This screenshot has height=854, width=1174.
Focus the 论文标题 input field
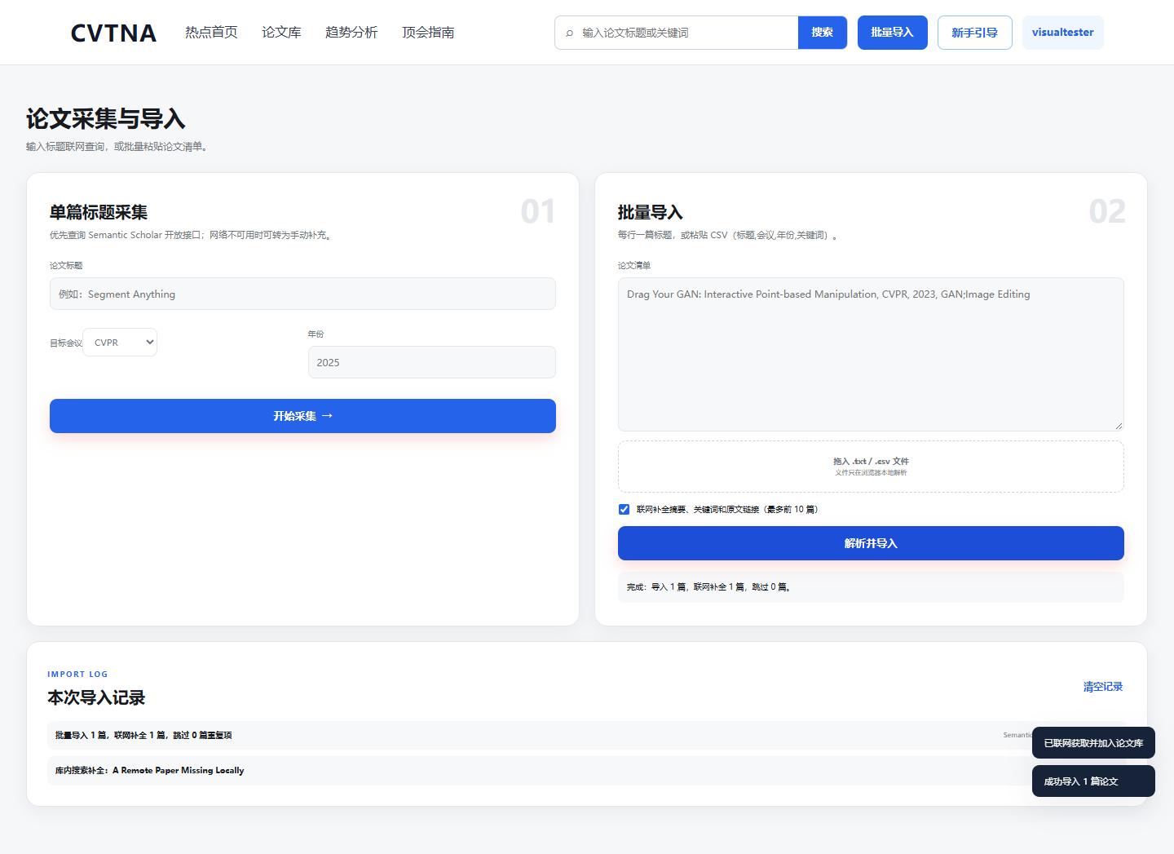(302, 294)
